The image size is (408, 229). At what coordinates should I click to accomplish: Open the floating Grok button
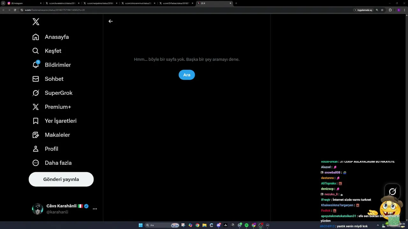[392, 191]
